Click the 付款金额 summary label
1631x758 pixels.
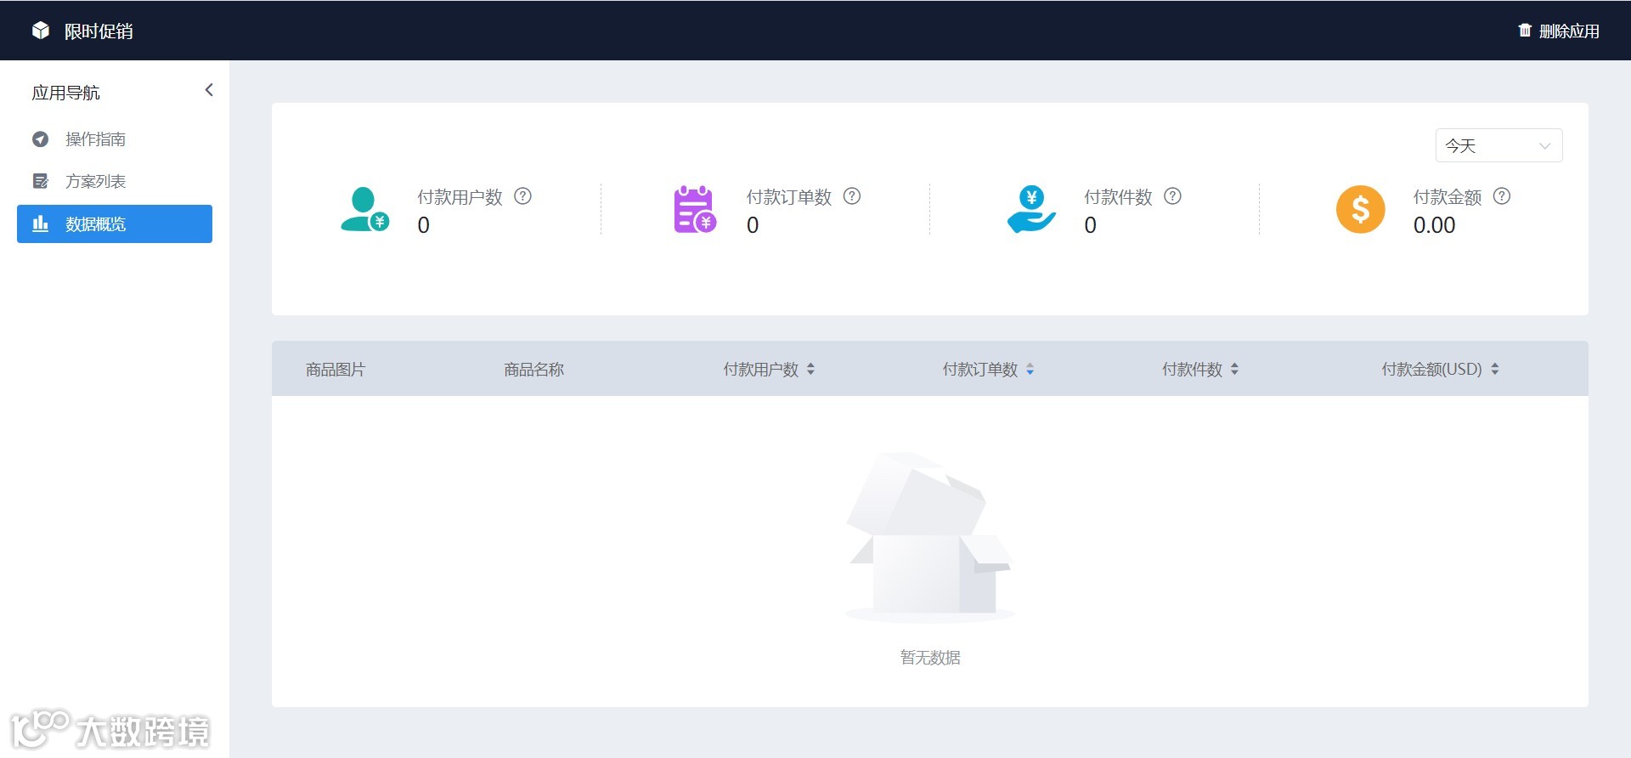pos(1448,197)
